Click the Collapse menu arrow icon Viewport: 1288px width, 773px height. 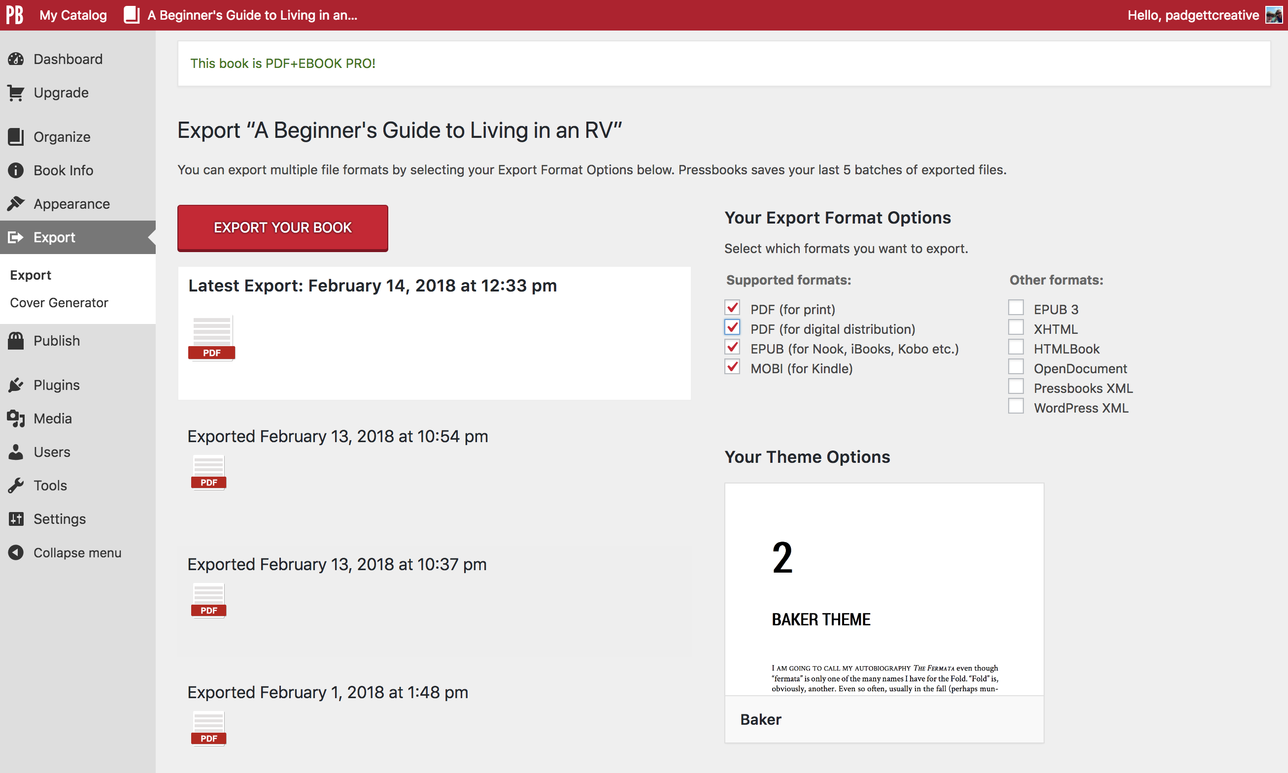point(16,552)
